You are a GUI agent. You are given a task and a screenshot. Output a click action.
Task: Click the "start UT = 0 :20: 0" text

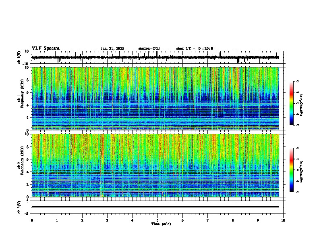195,48
